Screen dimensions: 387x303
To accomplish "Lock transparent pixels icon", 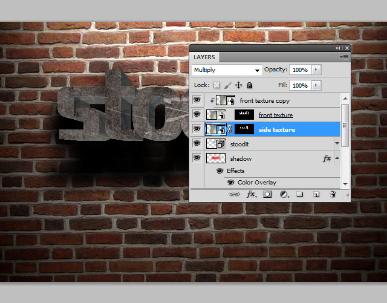I will [x=216, y=85].
